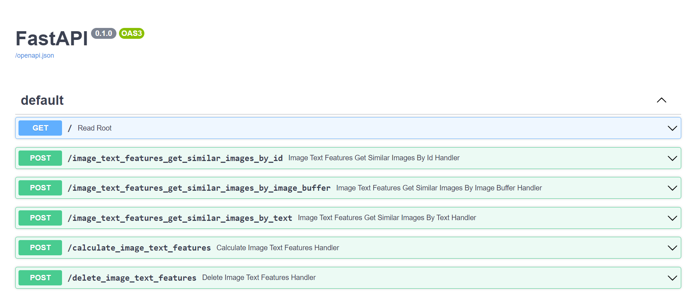Viewport: 687px width, 301px height.
Task: Expand similar images by id chevron
Action: click(672, 158)
